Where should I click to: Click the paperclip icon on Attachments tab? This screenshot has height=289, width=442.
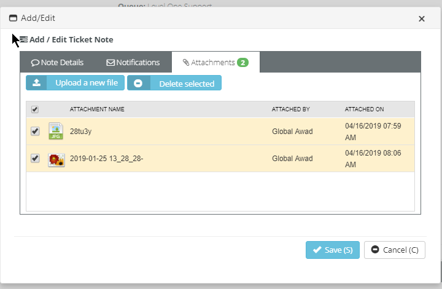click(186, 63)
